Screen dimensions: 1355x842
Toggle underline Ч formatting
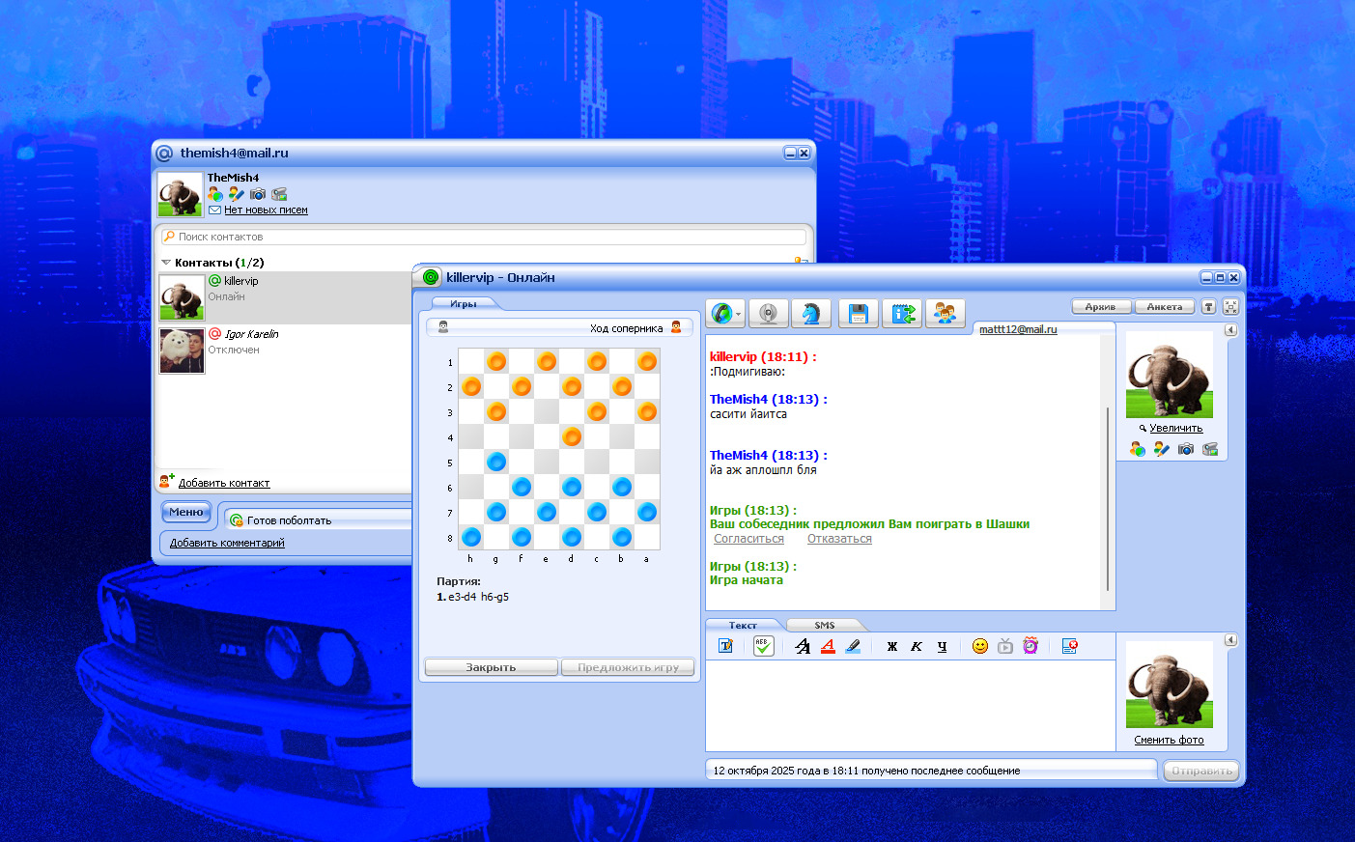coord(942,646)
